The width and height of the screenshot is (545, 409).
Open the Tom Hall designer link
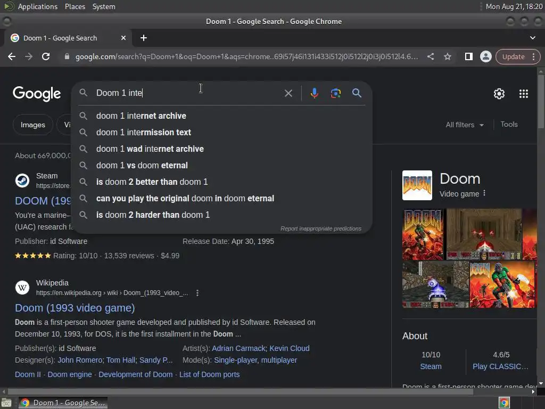pyautogui.click(x=121, y=360)
